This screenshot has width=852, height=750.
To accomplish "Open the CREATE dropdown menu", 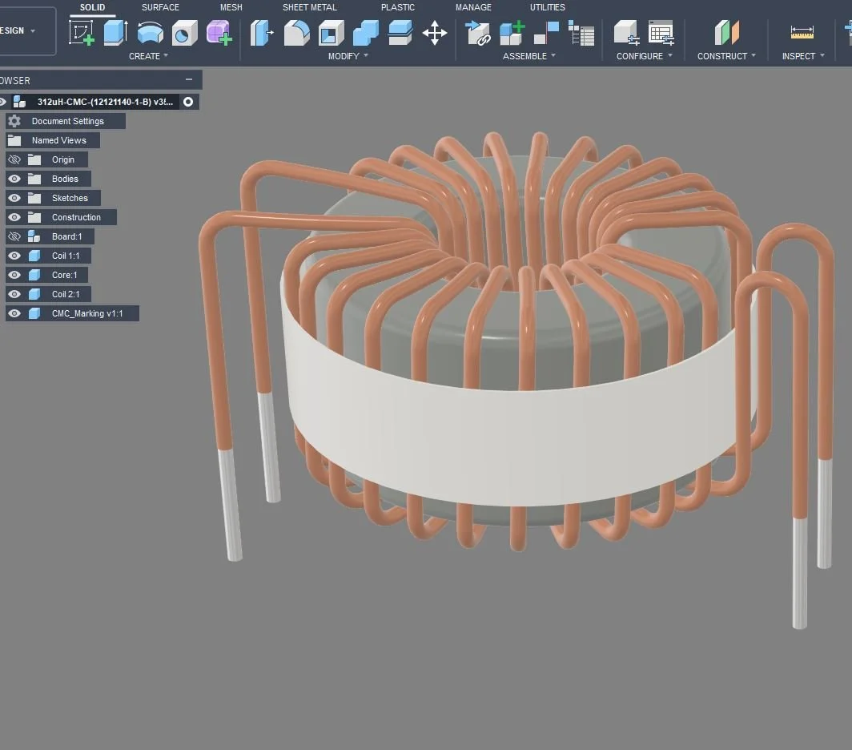I will click(148, 56).
